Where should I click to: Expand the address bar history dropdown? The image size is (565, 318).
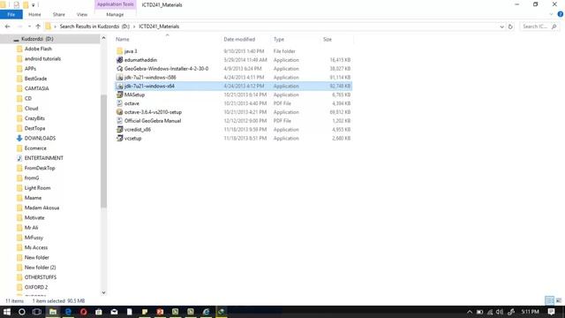click(501, 26)
